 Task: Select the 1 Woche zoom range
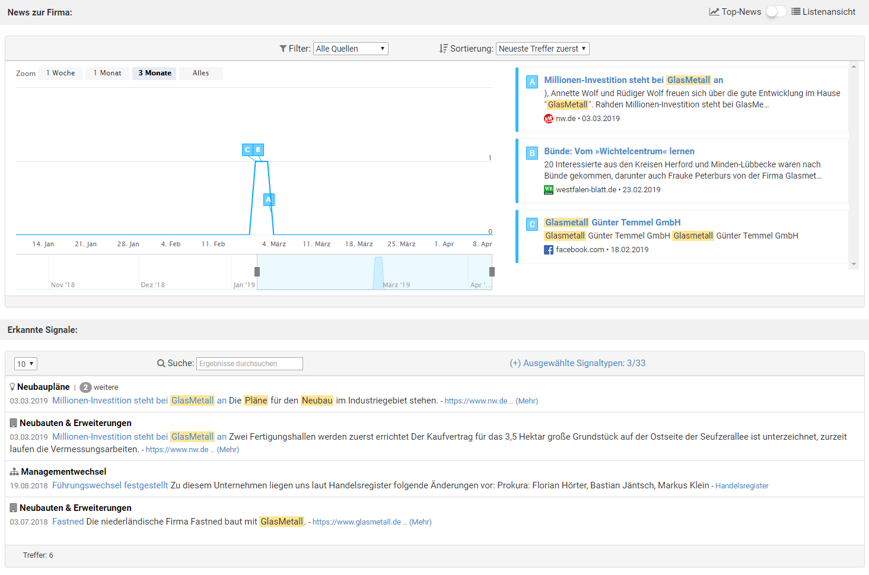(x=61, y=73)
